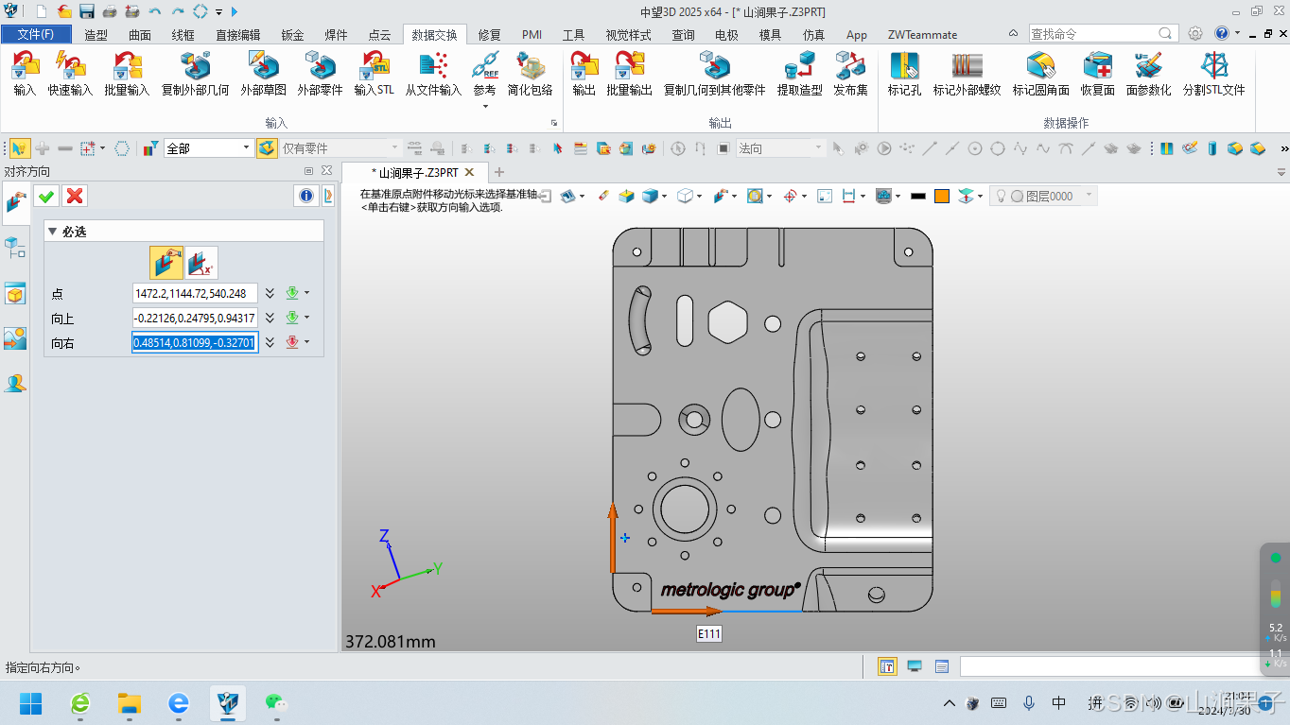1290x725 pixels.
Task: Click the 发布集 publish set icon
Action: tap(850, 74)
